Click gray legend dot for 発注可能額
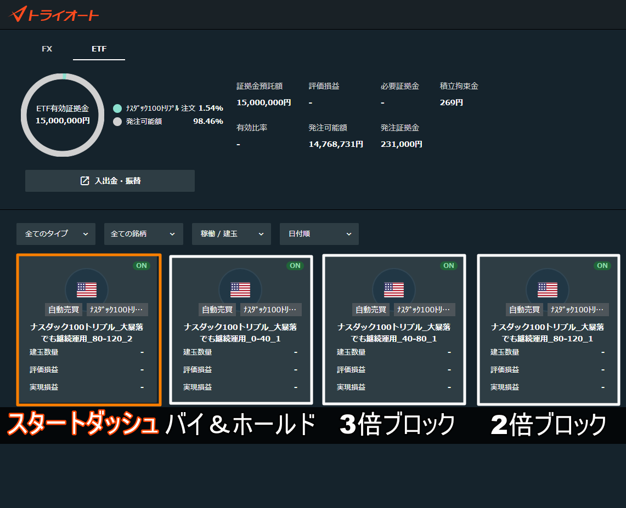This screenshot has height=508, width=626. coord(117,121)
